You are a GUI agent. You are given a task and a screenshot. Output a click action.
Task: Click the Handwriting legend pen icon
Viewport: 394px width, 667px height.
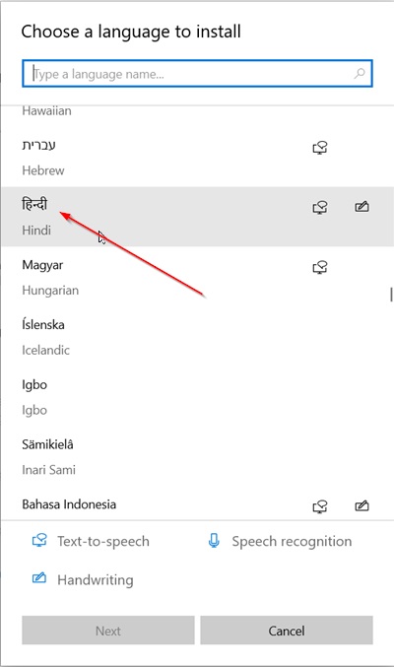click(x=39, y=578)
